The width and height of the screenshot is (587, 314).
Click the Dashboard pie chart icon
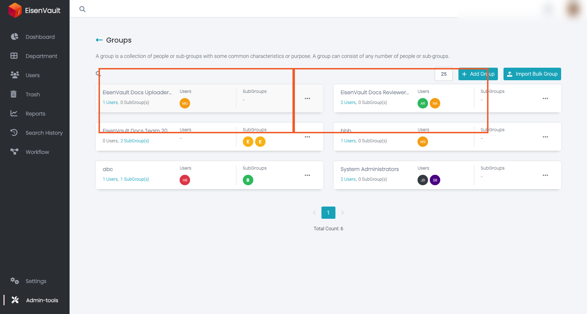pos(14,37)
